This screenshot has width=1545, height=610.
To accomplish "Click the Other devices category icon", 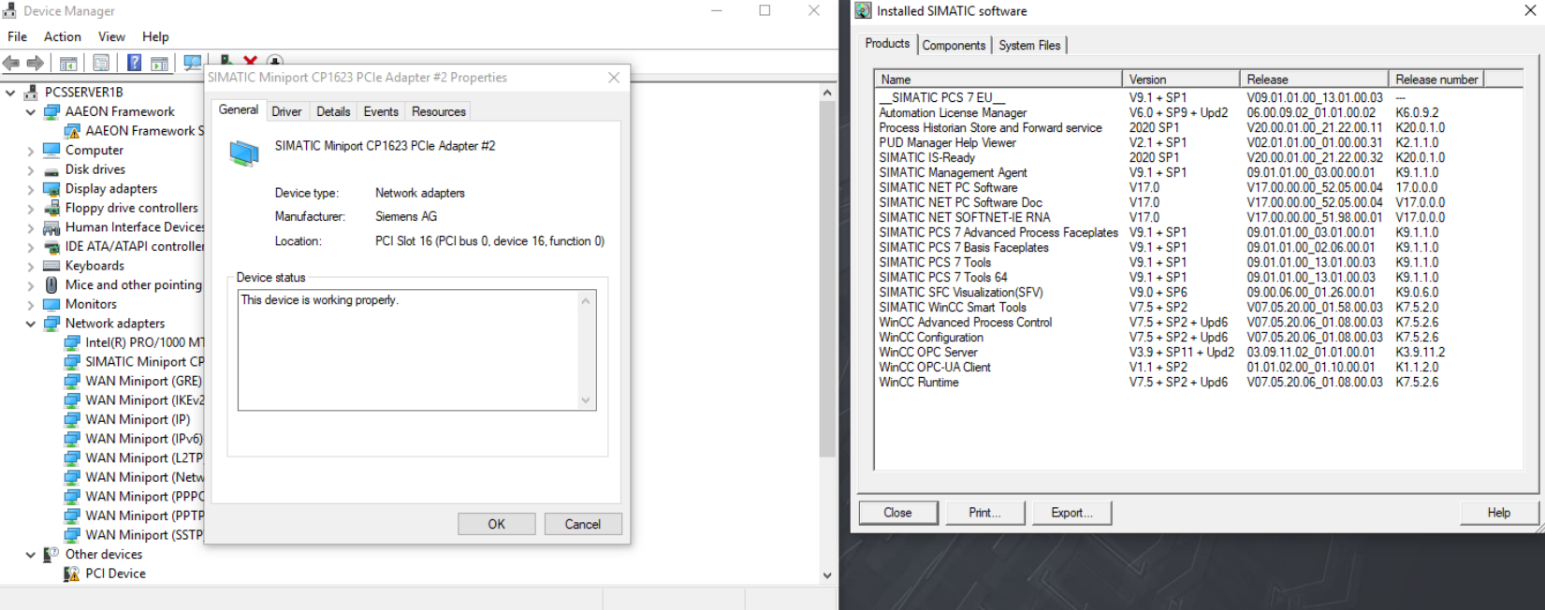I will 51,554.
